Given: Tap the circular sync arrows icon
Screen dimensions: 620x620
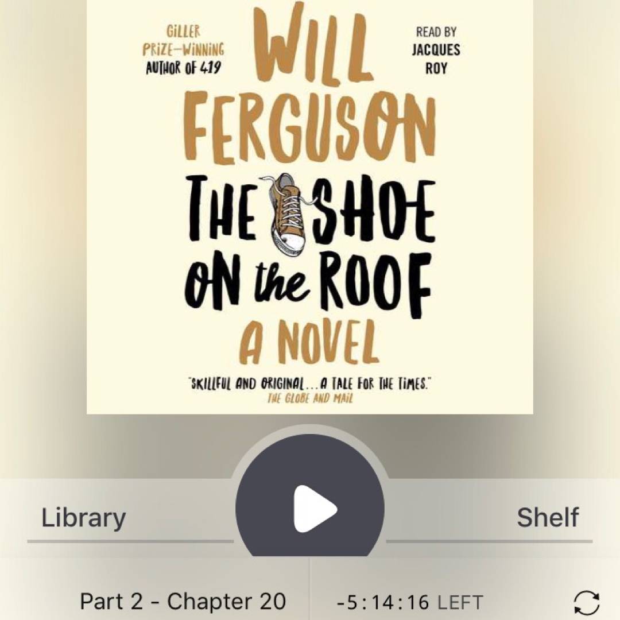Looking at the screenshot, I should 586,603.
